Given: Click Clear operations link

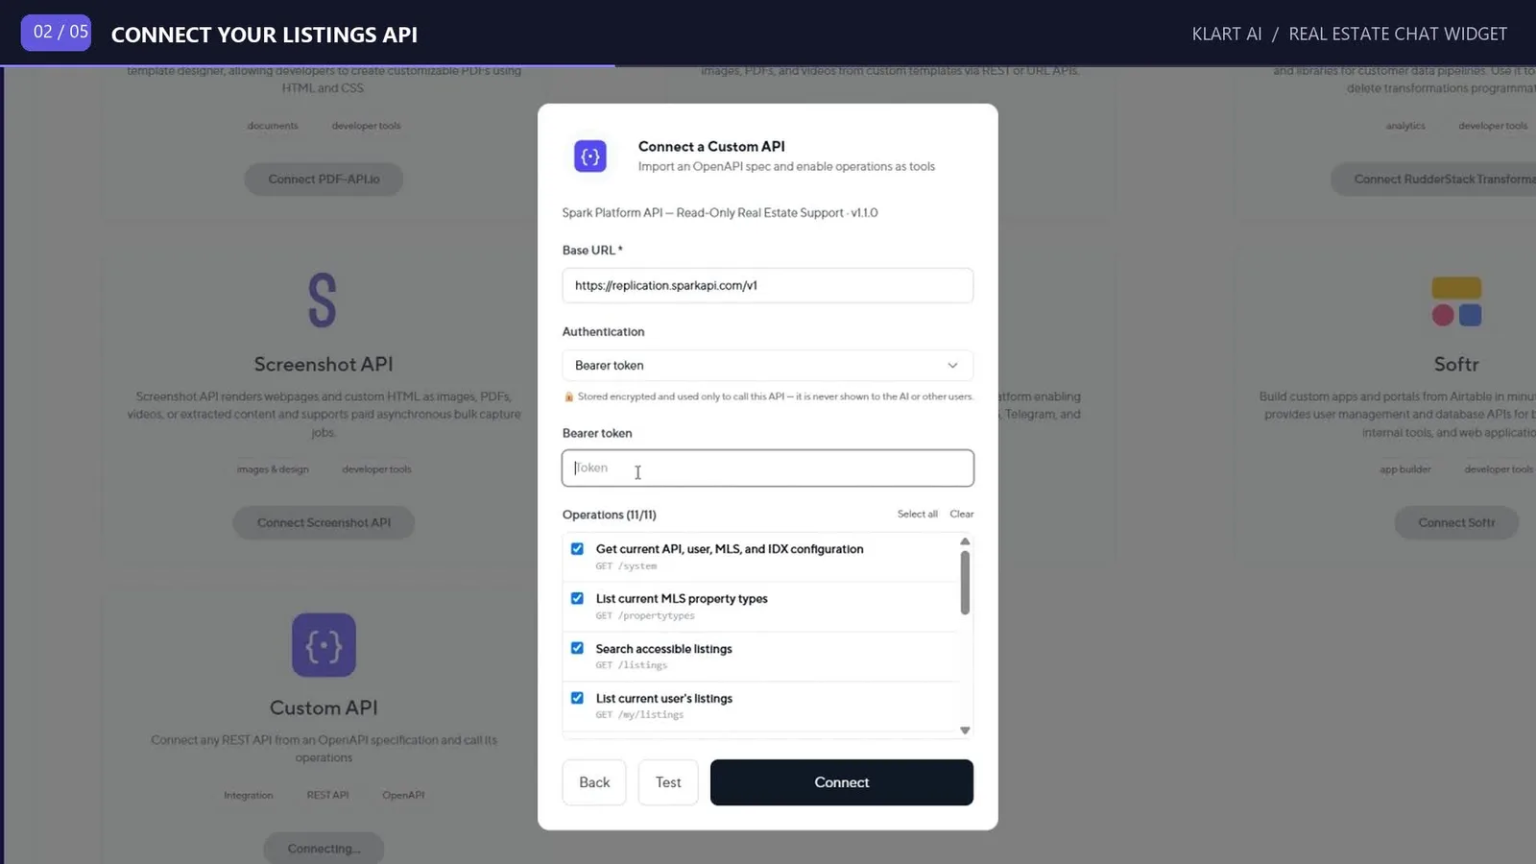Looking at the screenshot, I should [x=961, y=515].
